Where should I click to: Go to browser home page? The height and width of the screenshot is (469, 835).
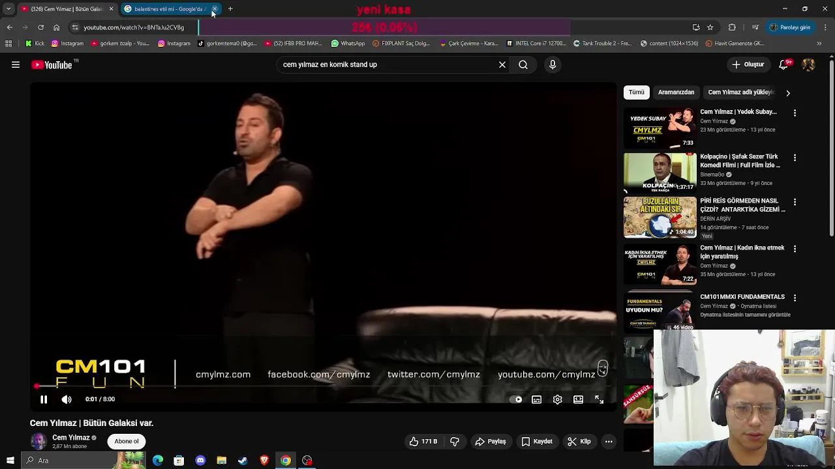tap(56, 27)
